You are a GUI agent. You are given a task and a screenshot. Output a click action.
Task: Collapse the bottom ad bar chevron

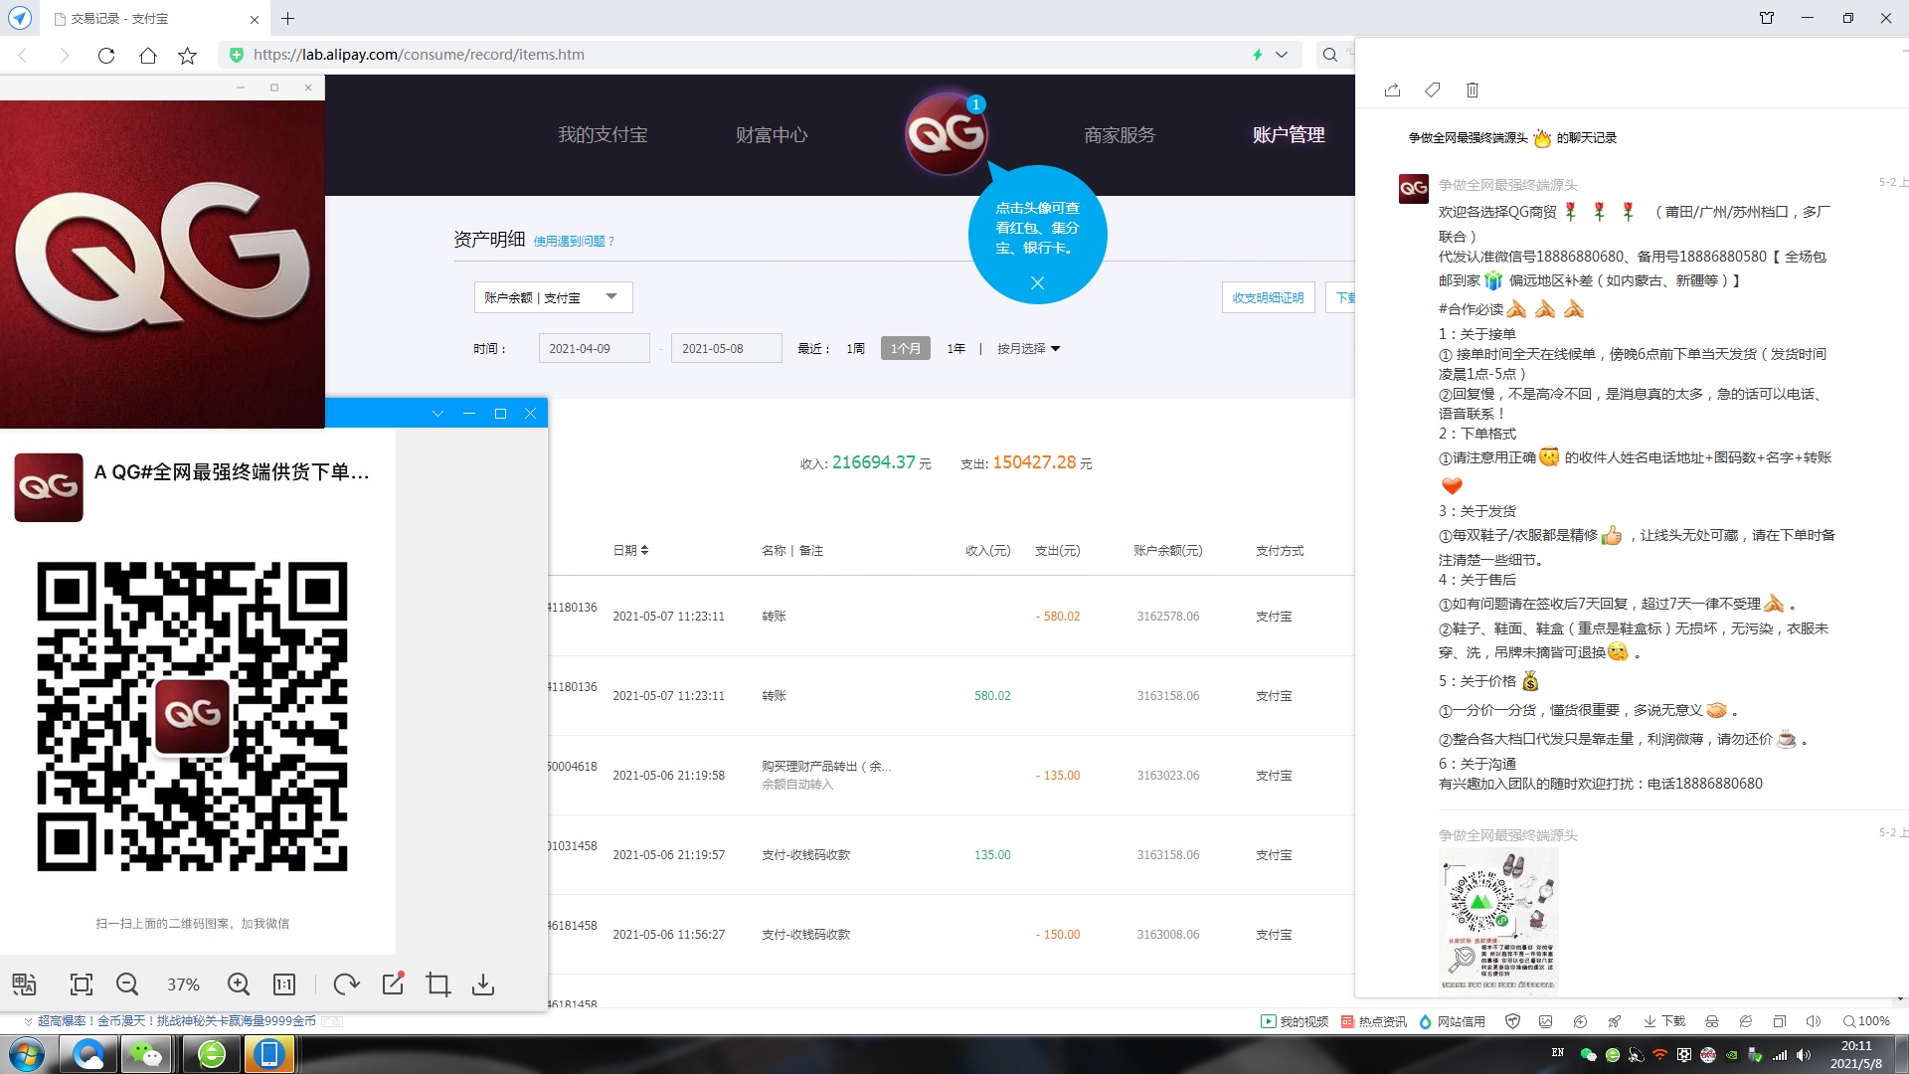click(x=28, y=1021)
